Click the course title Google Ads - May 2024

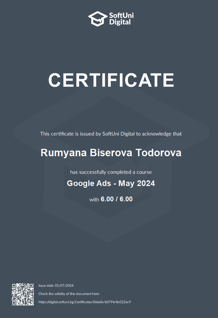tap(111, 184)
